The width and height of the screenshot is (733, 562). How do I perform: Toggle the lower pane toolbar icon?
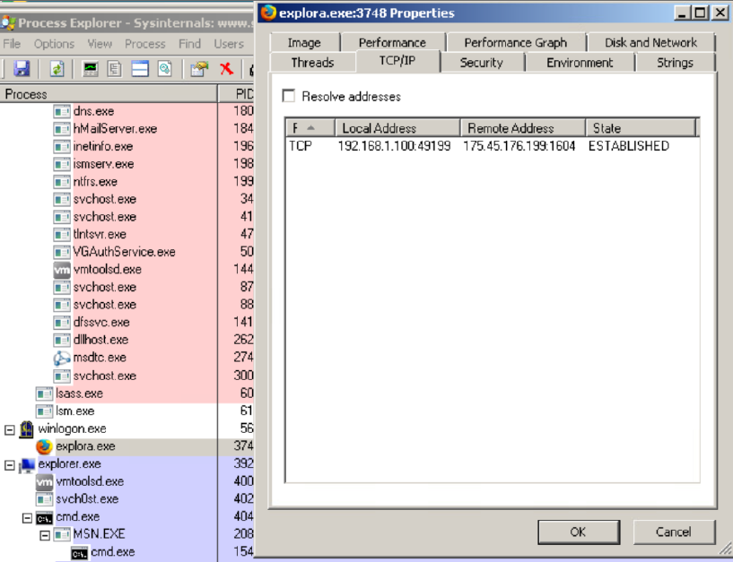(140, 69)
